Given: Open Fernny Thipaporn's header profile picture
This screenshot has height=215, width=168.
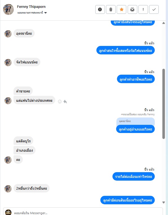Looking at the screenshot, I should [x=8, y=9].
